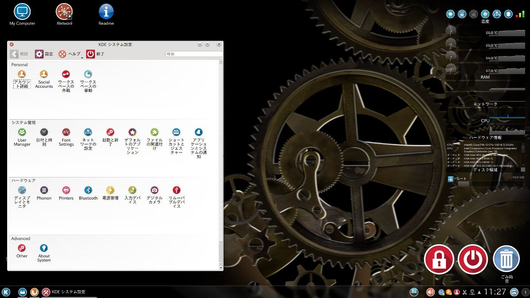Open ワークスペースの挙動 behavior settings

[88, 81]
